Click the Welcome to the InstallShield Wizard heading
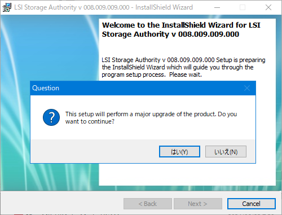This screenshot has height=215, width=282. click(x=181, y=30)
